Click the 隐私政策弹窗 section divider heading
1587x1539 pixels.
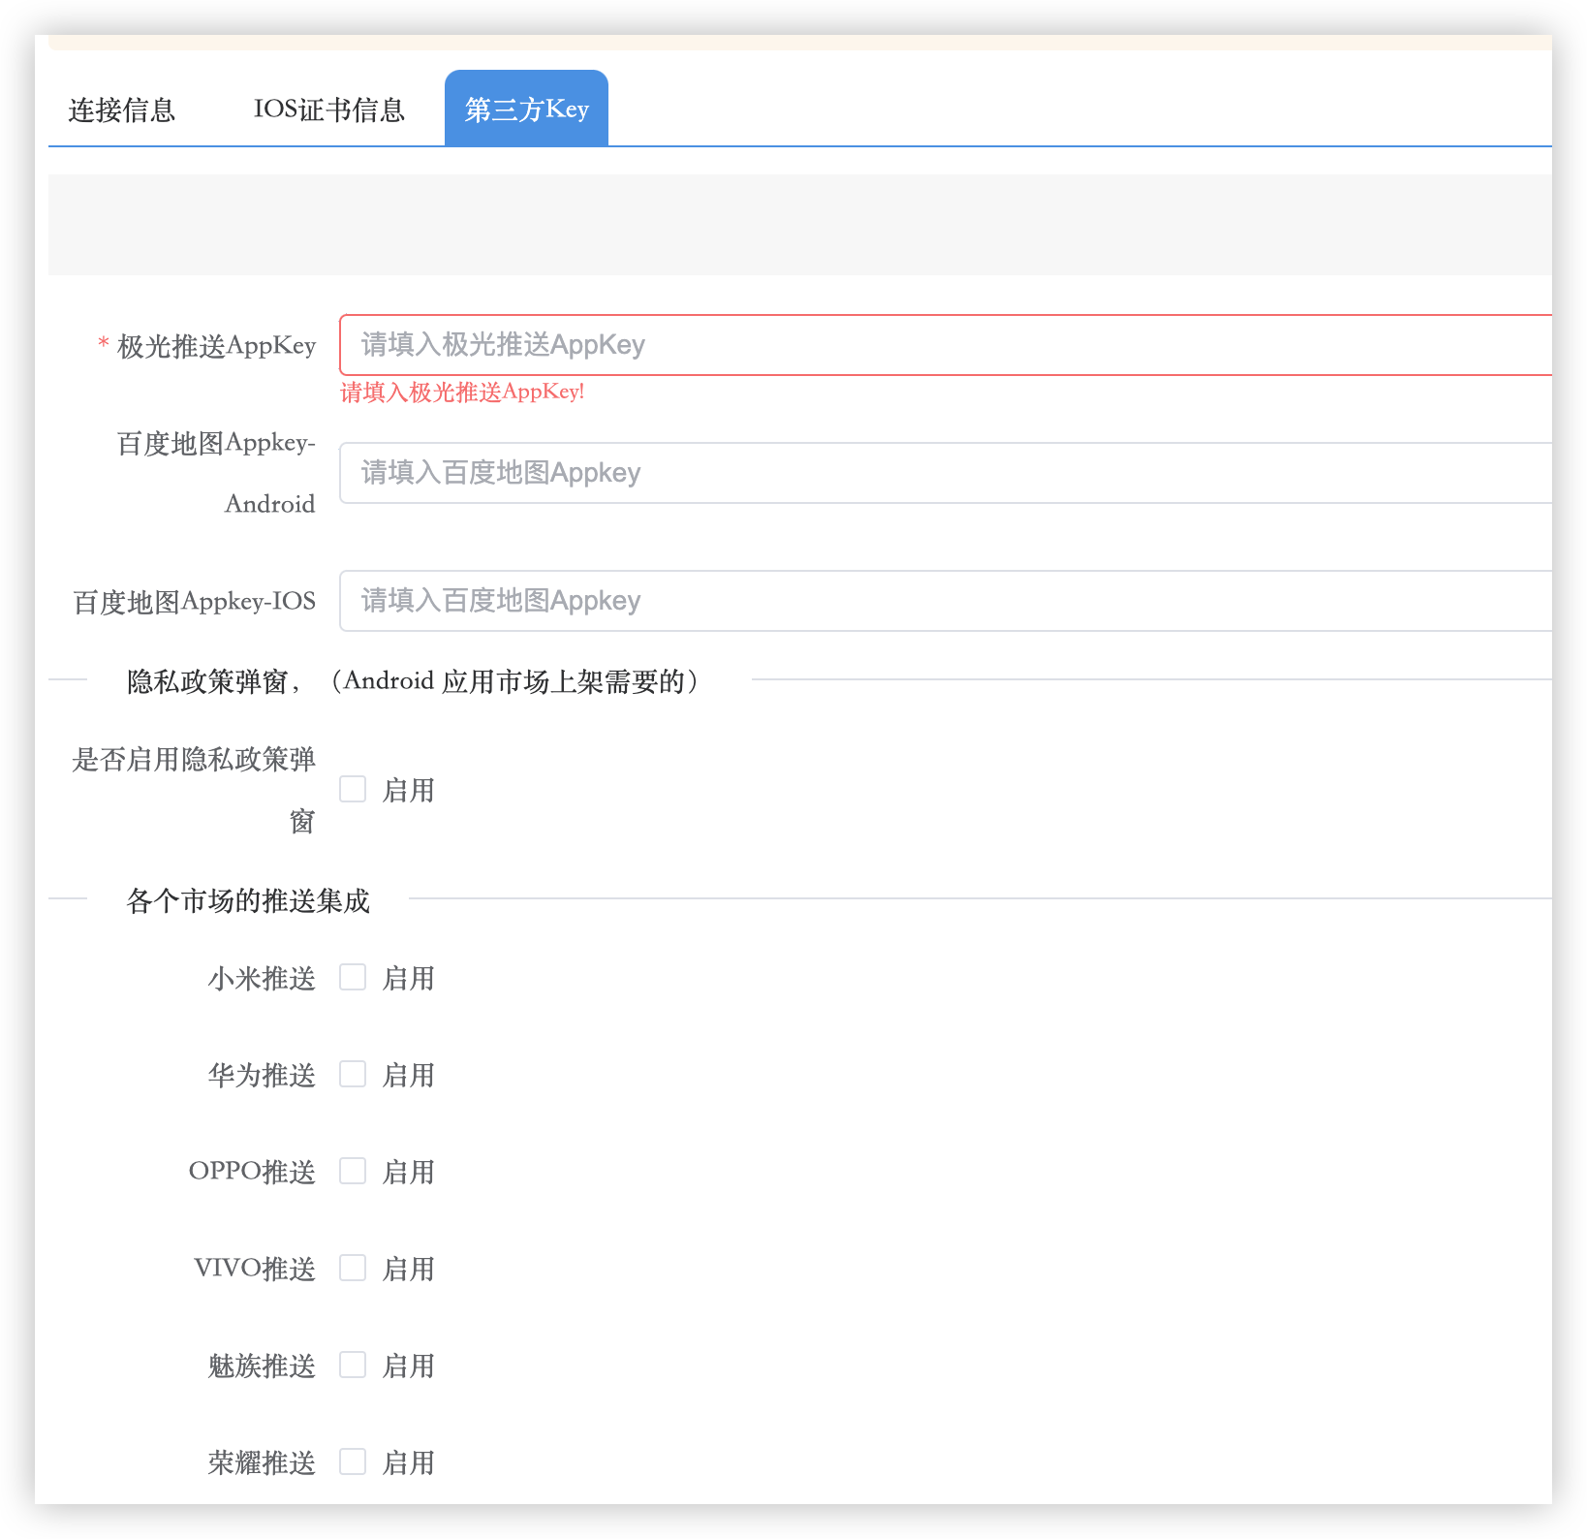[414, 681]
